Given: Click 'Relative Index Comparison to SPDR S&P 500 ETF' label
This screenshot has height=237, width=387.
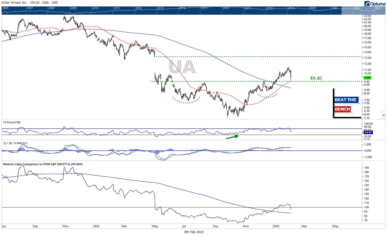Looking at the screenshot, I should (35, 164).
